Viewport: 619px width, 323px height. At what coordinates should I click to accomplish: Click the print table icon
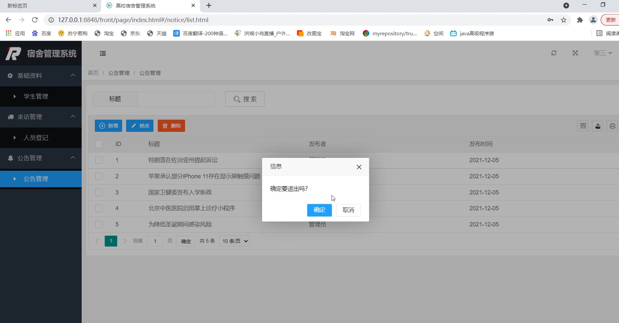point(612,126)
